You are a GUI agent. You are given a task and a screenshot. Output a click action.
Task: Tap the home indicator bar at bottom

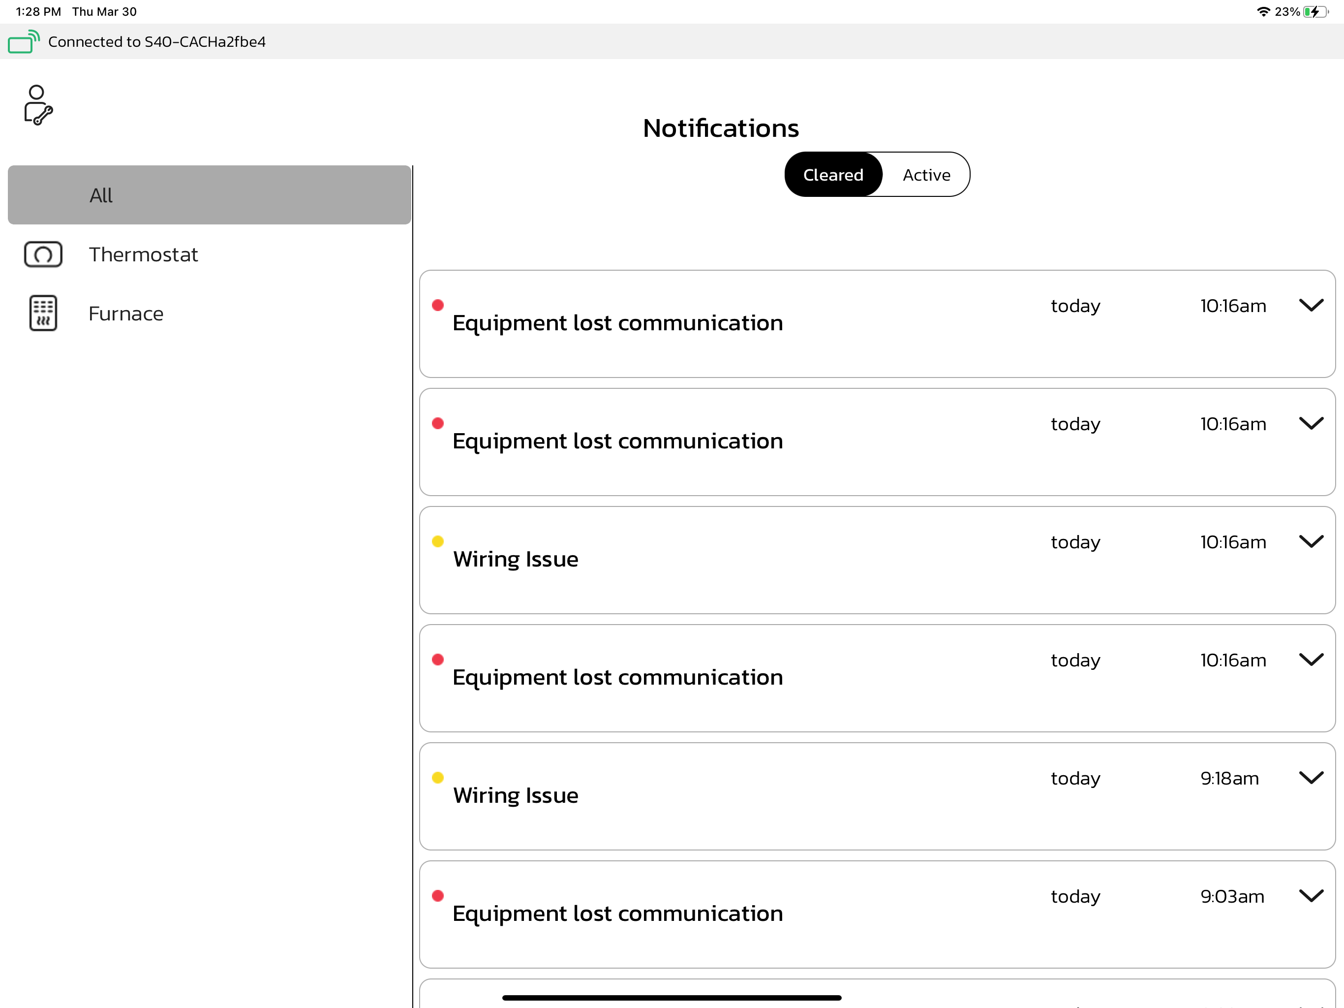672,998
